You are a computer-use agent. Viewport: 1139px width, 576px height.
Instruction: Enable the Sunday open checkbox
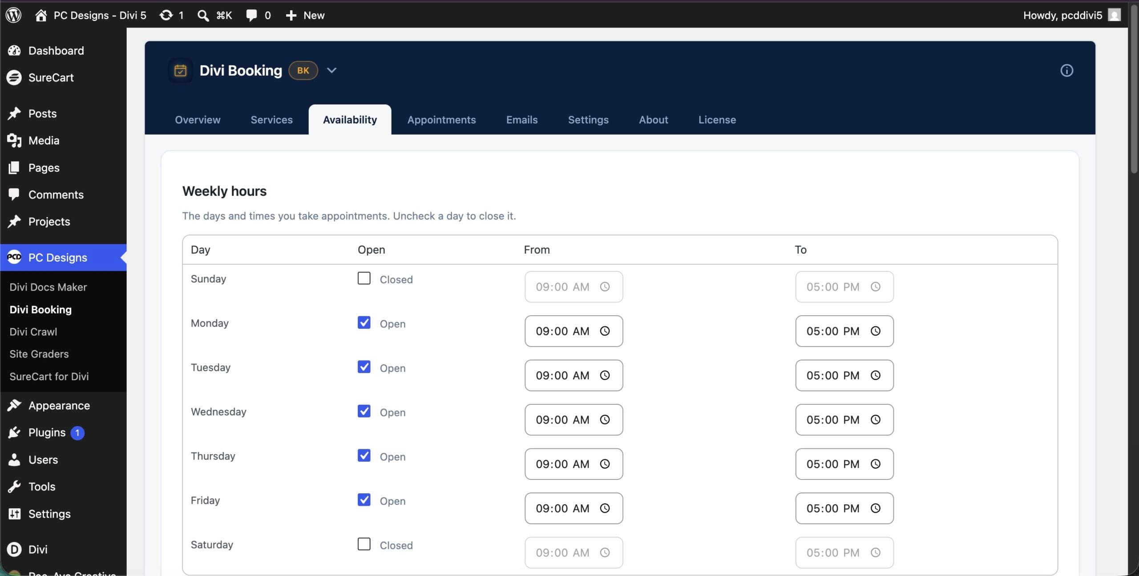[364, 278]
